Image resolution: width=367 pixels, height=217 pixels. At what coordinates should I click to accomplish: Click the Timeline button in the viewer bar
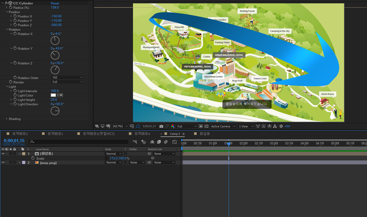(269, 126)
